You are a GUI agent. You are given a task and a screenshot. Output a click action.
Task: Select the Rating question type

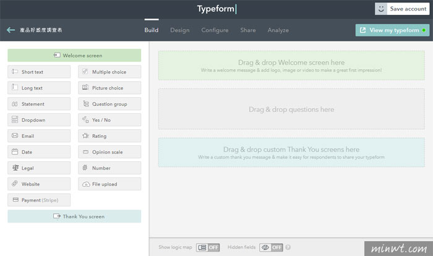pos(109,136)
